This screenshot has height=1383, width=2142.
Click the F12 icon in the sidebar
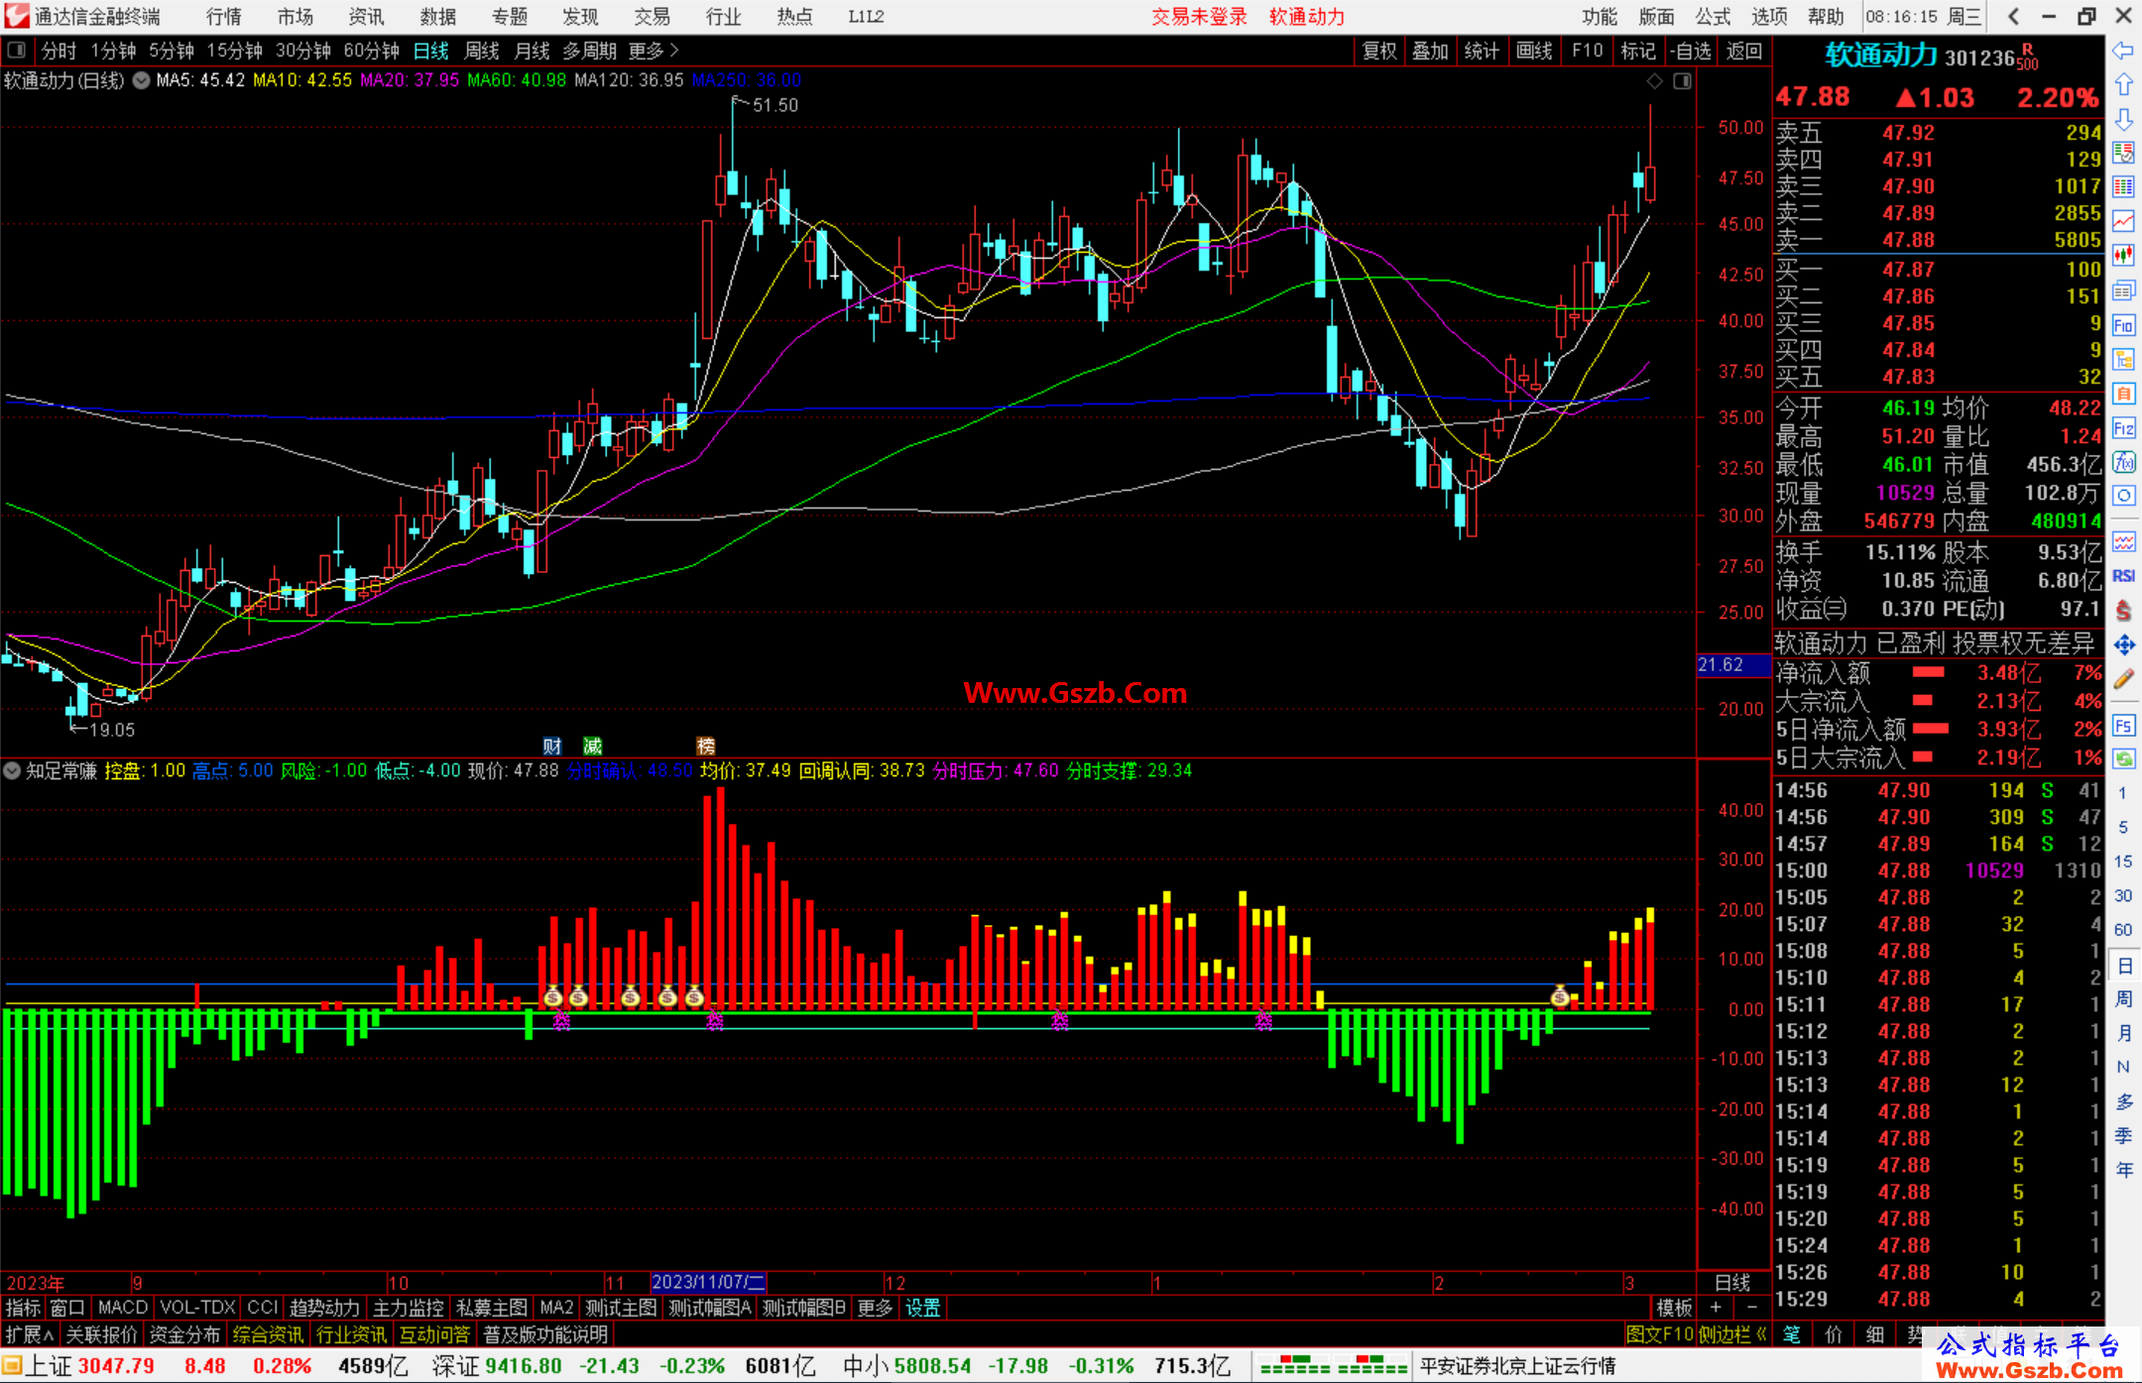coord(2123,428)
